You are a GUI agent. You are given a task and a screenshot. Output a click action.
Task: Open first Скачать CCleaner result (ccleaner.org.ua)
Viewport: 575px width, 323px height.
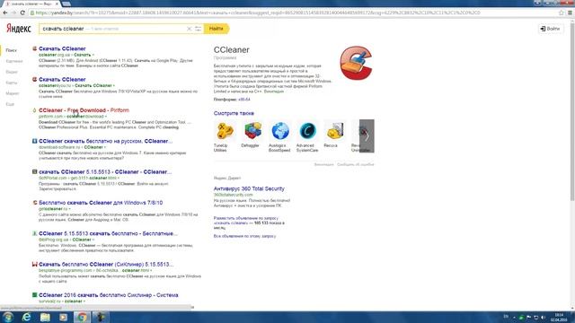pos(62,48)
